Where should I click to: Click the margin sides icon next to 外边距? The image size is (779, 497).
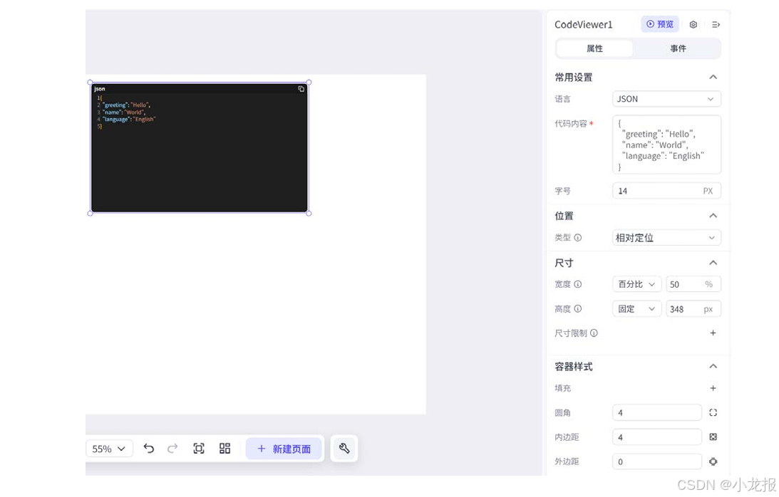pos(713,461)
